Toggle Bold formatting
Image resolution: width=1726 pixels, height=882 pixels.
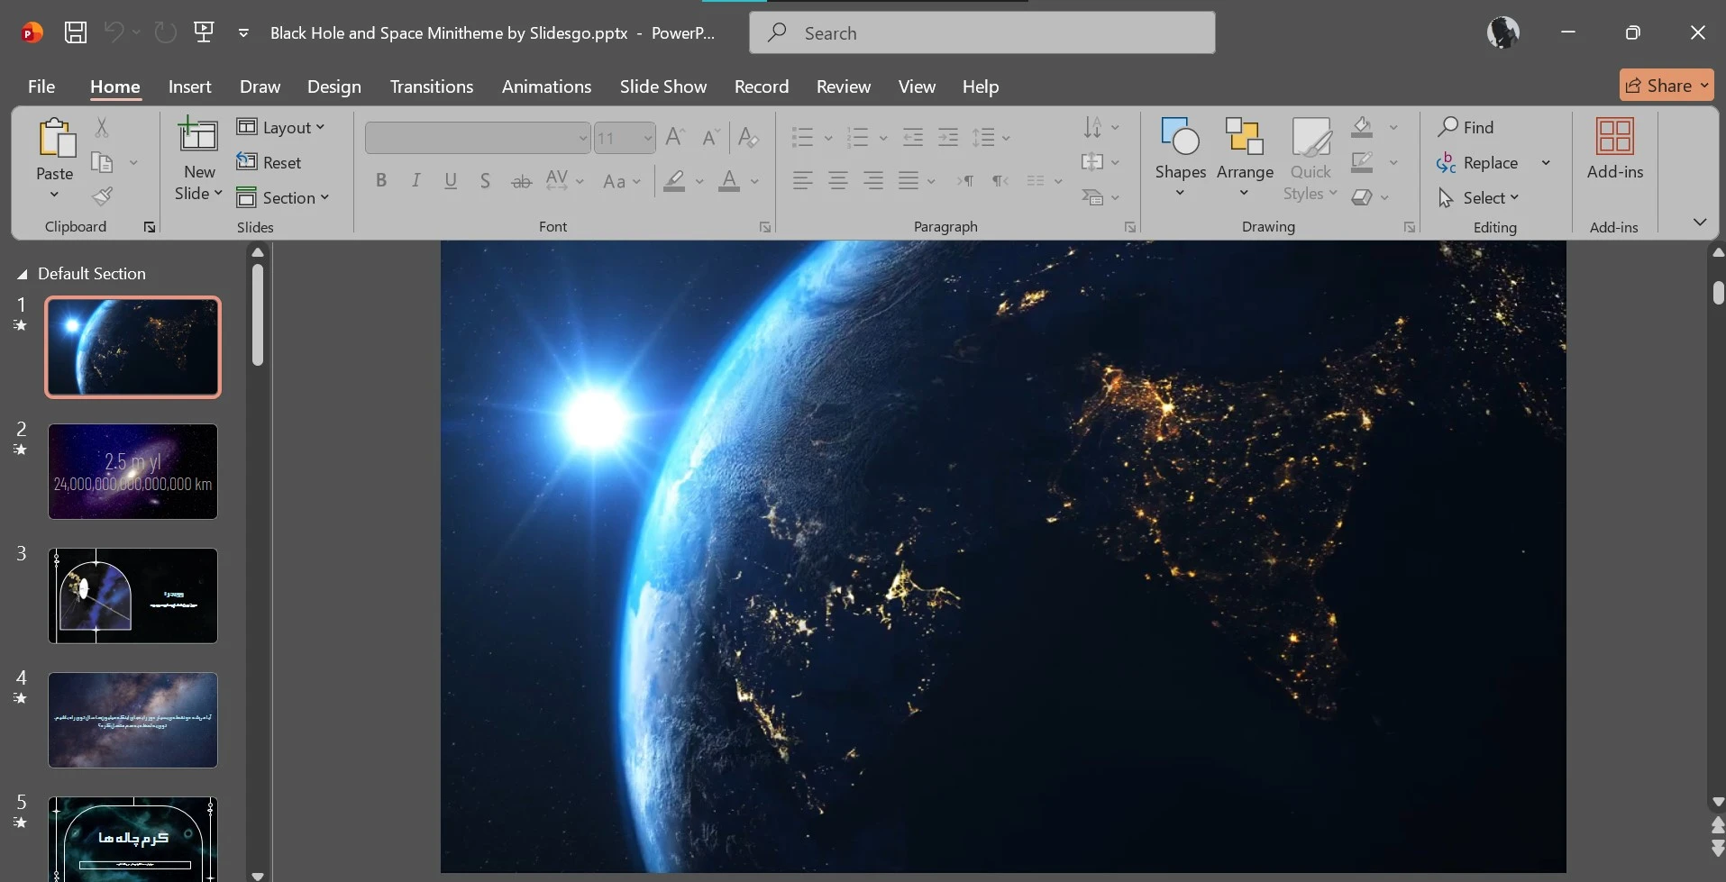tap(381, 181)
